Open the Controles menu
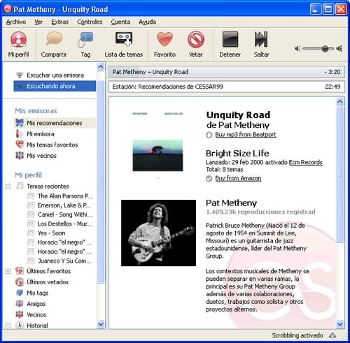The image size is (350, 343). tap(90, 22)
